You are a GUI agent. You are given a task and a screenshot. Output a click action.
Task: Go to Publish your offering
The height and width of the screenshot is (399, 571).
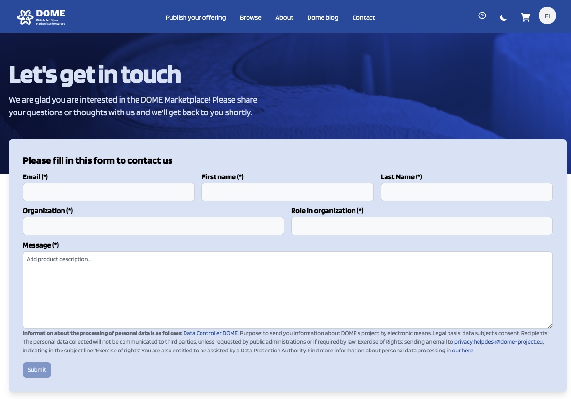pyautogui.click(x=196, y=17)
